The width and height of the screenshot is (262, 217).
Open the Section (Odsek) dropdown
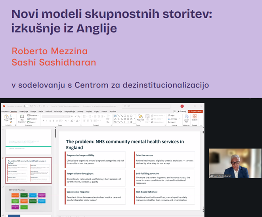pyautogui.click(x=32, y=122)
